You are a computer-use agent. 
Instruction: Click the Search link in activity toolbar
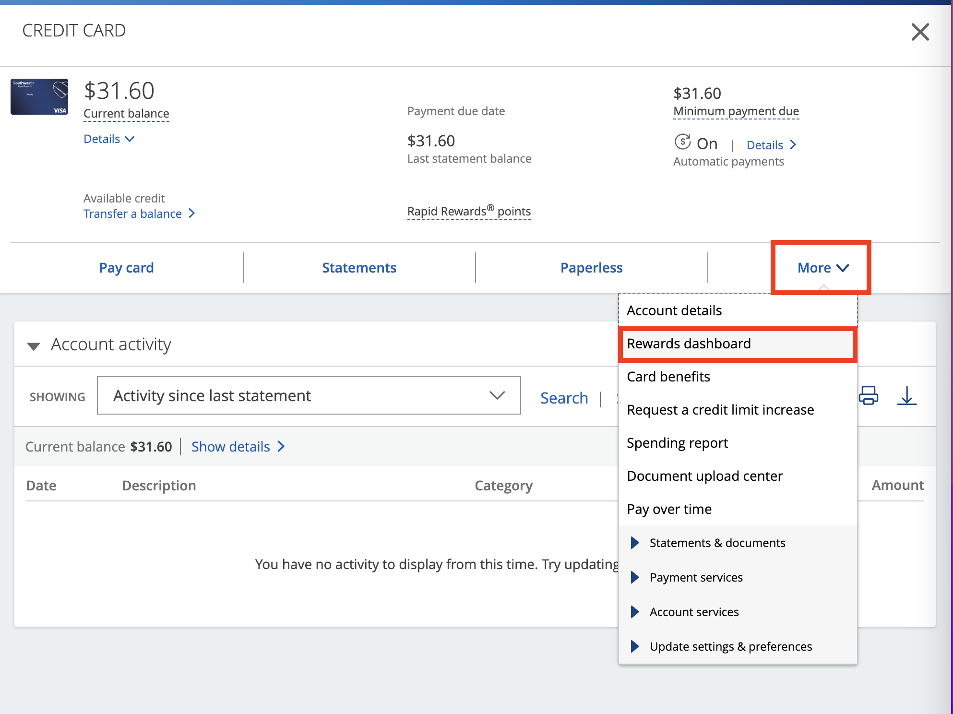coord(564,398)
